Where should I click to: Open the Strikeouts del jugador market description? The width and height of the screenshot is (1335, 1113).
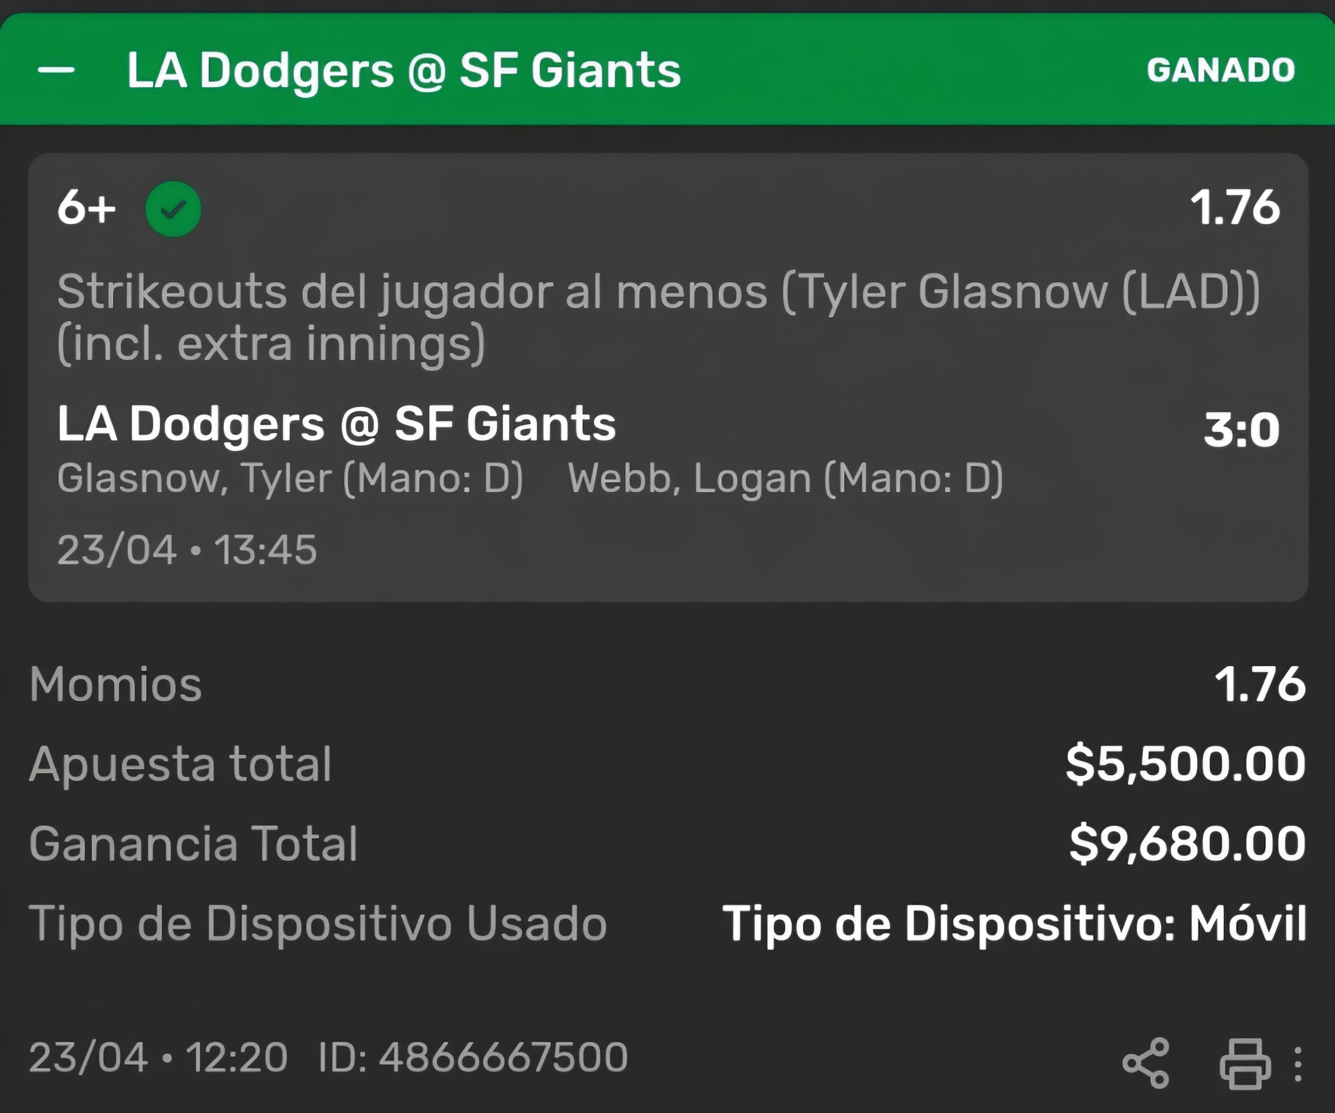coord(659,318)
